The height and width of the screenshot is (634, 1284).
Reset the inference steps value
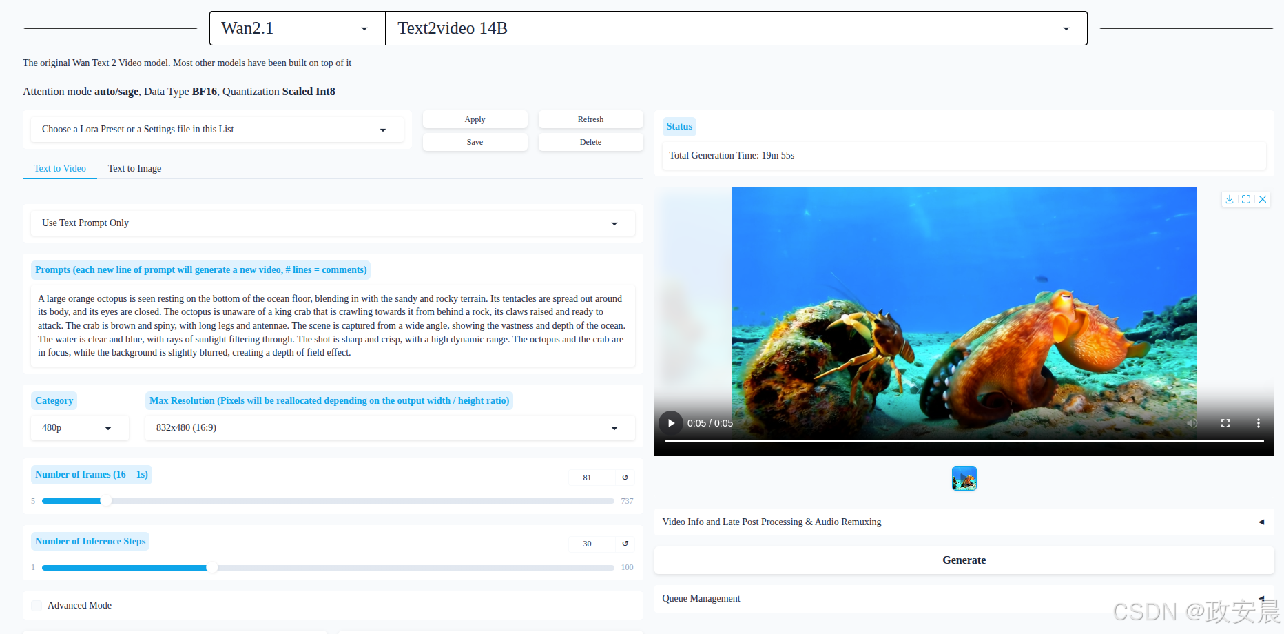pos(625,544)
